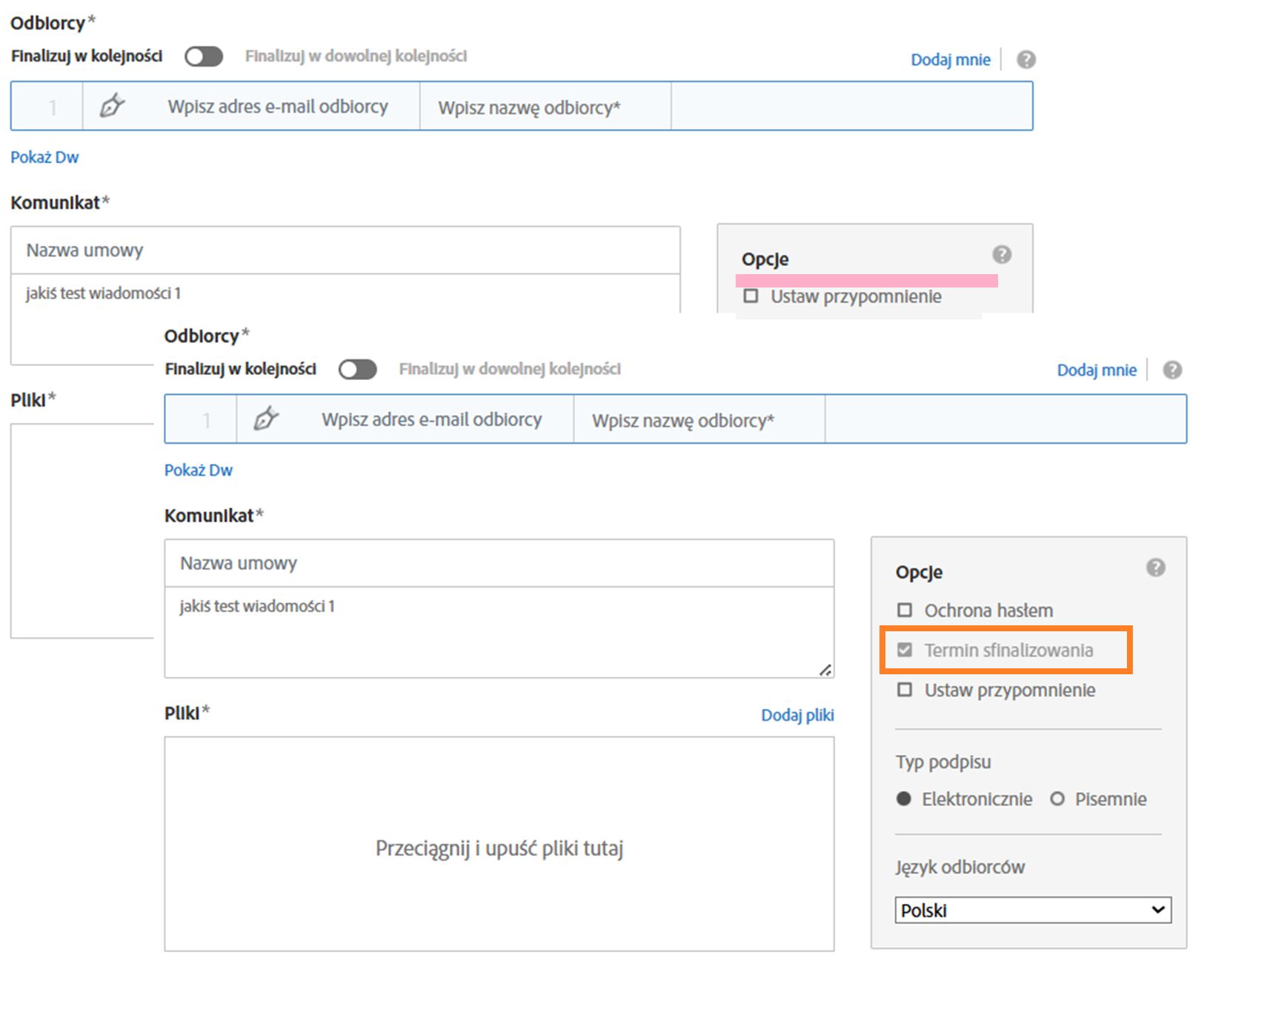
Task: Check Ustaw przypomnienie in the upper form
Action: click(x=751, y=296)
